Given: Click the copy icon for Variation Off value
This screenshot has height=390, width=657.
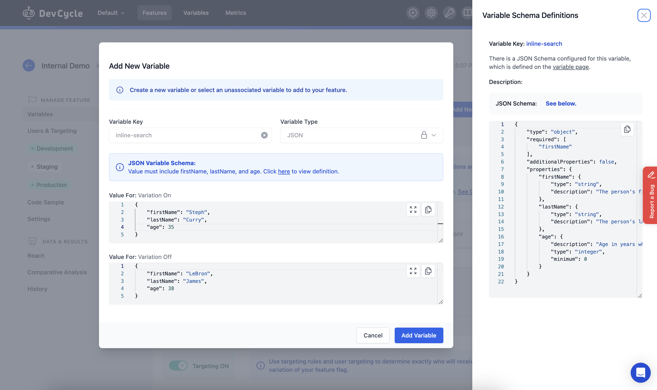Looking at the screenshot, I should (x=428, y=271).
